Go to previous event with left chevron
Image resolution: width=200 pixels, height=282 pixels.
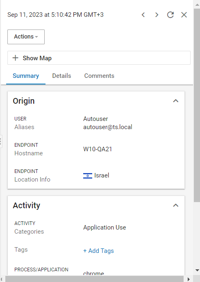143,15
